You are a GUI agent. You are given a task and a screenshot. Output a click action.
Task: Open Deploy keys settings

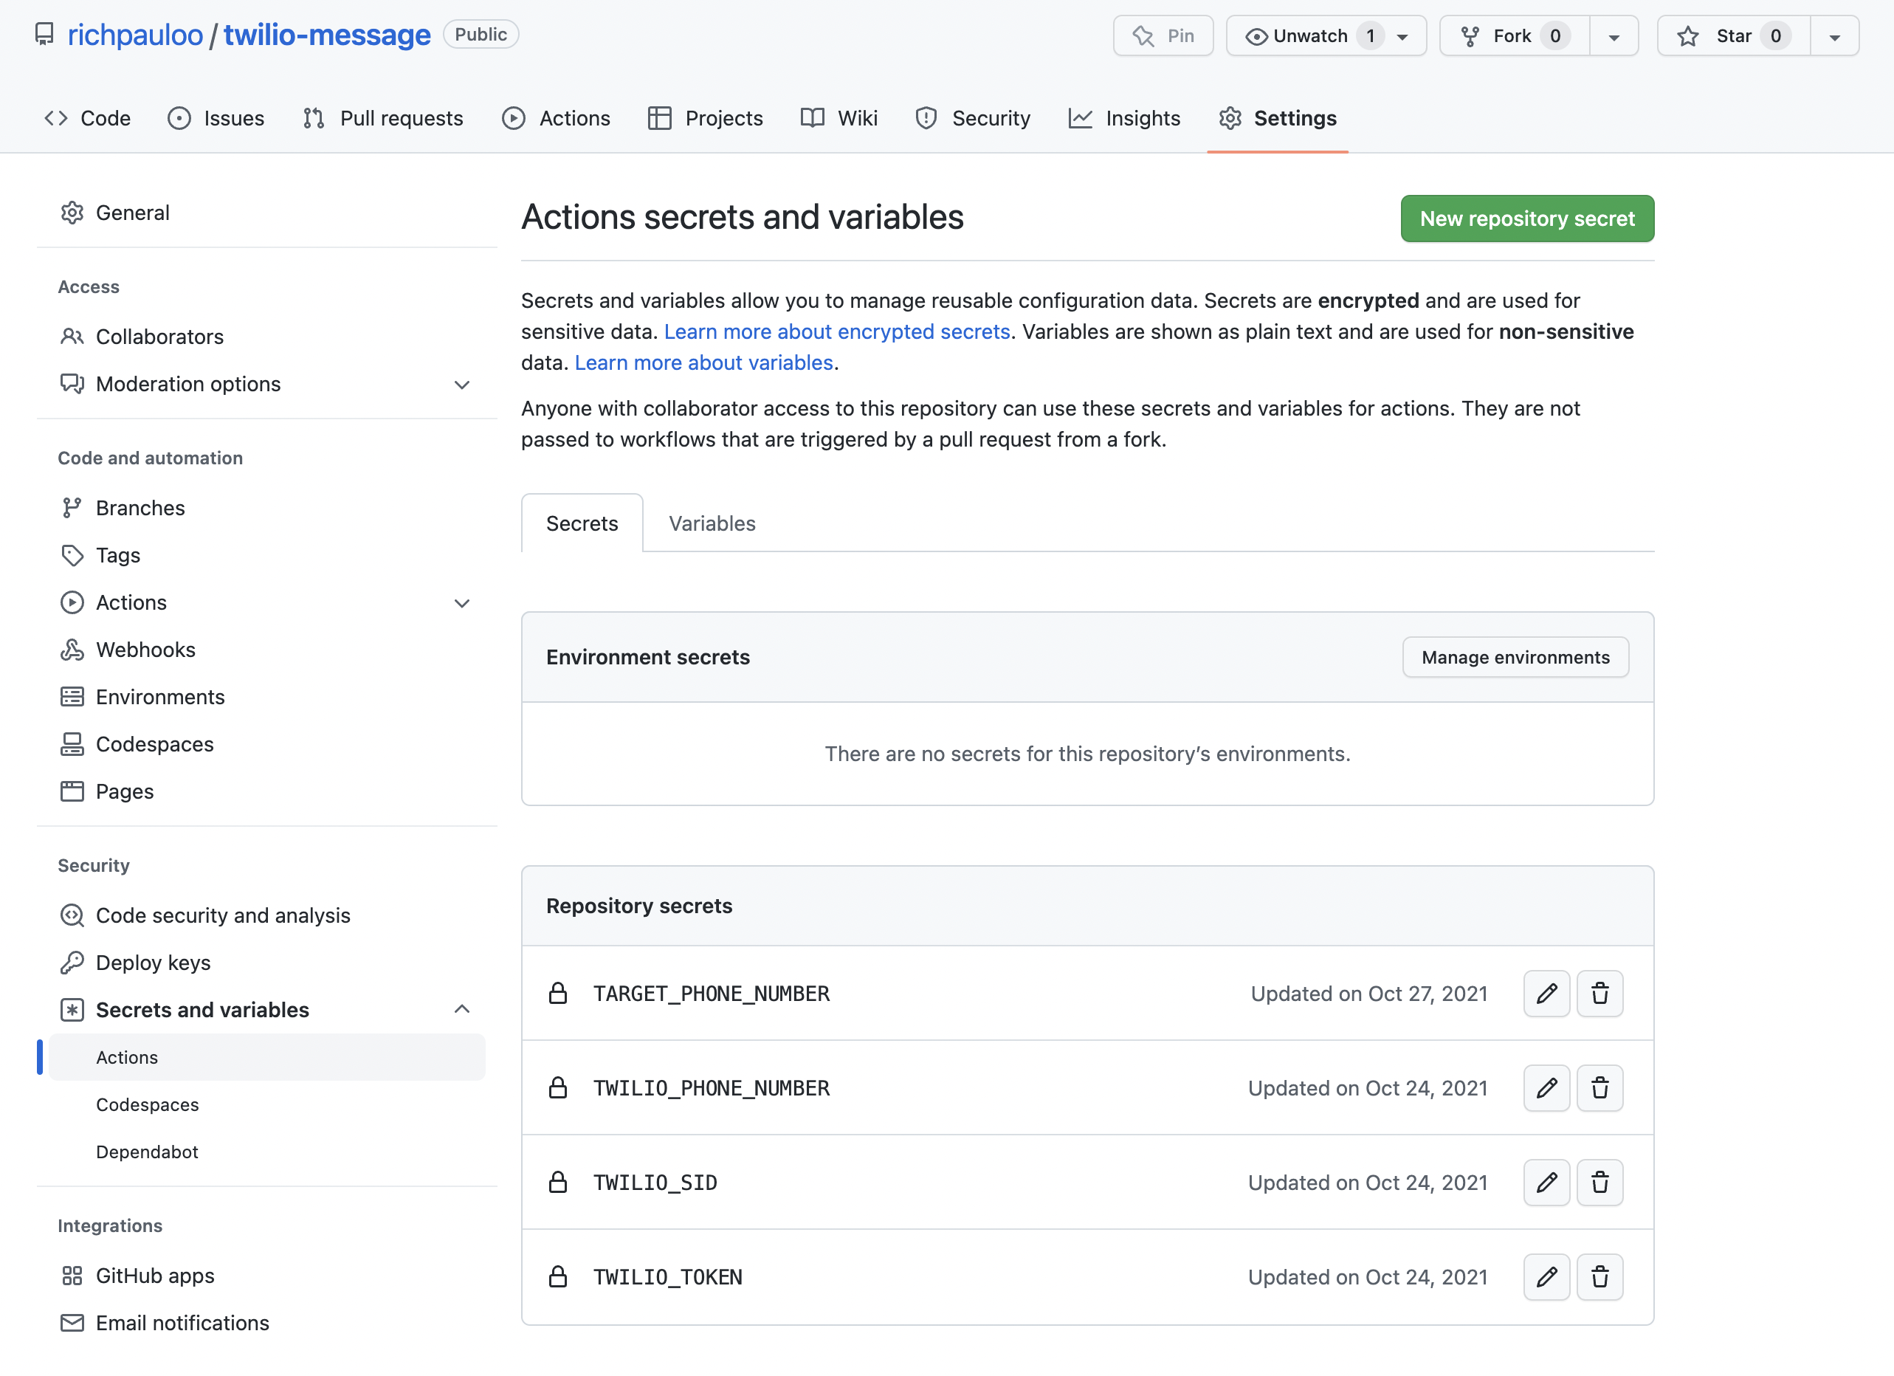tap(152, 962)
